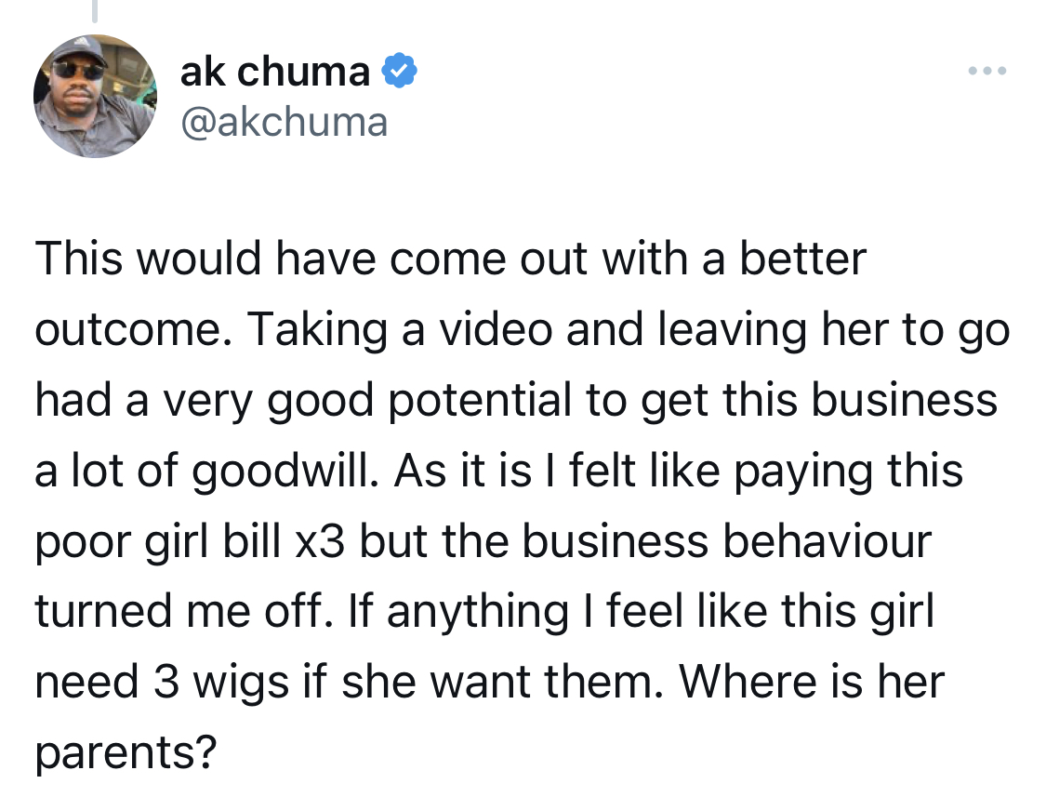
Task: Click the word 'wigs' in the tweet
Action: (242, 684)
